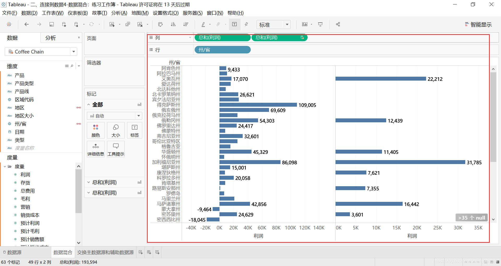This screenshot has width=501, height=266.
Task: Click the redo forward arrow
Action: click(39, 24)
